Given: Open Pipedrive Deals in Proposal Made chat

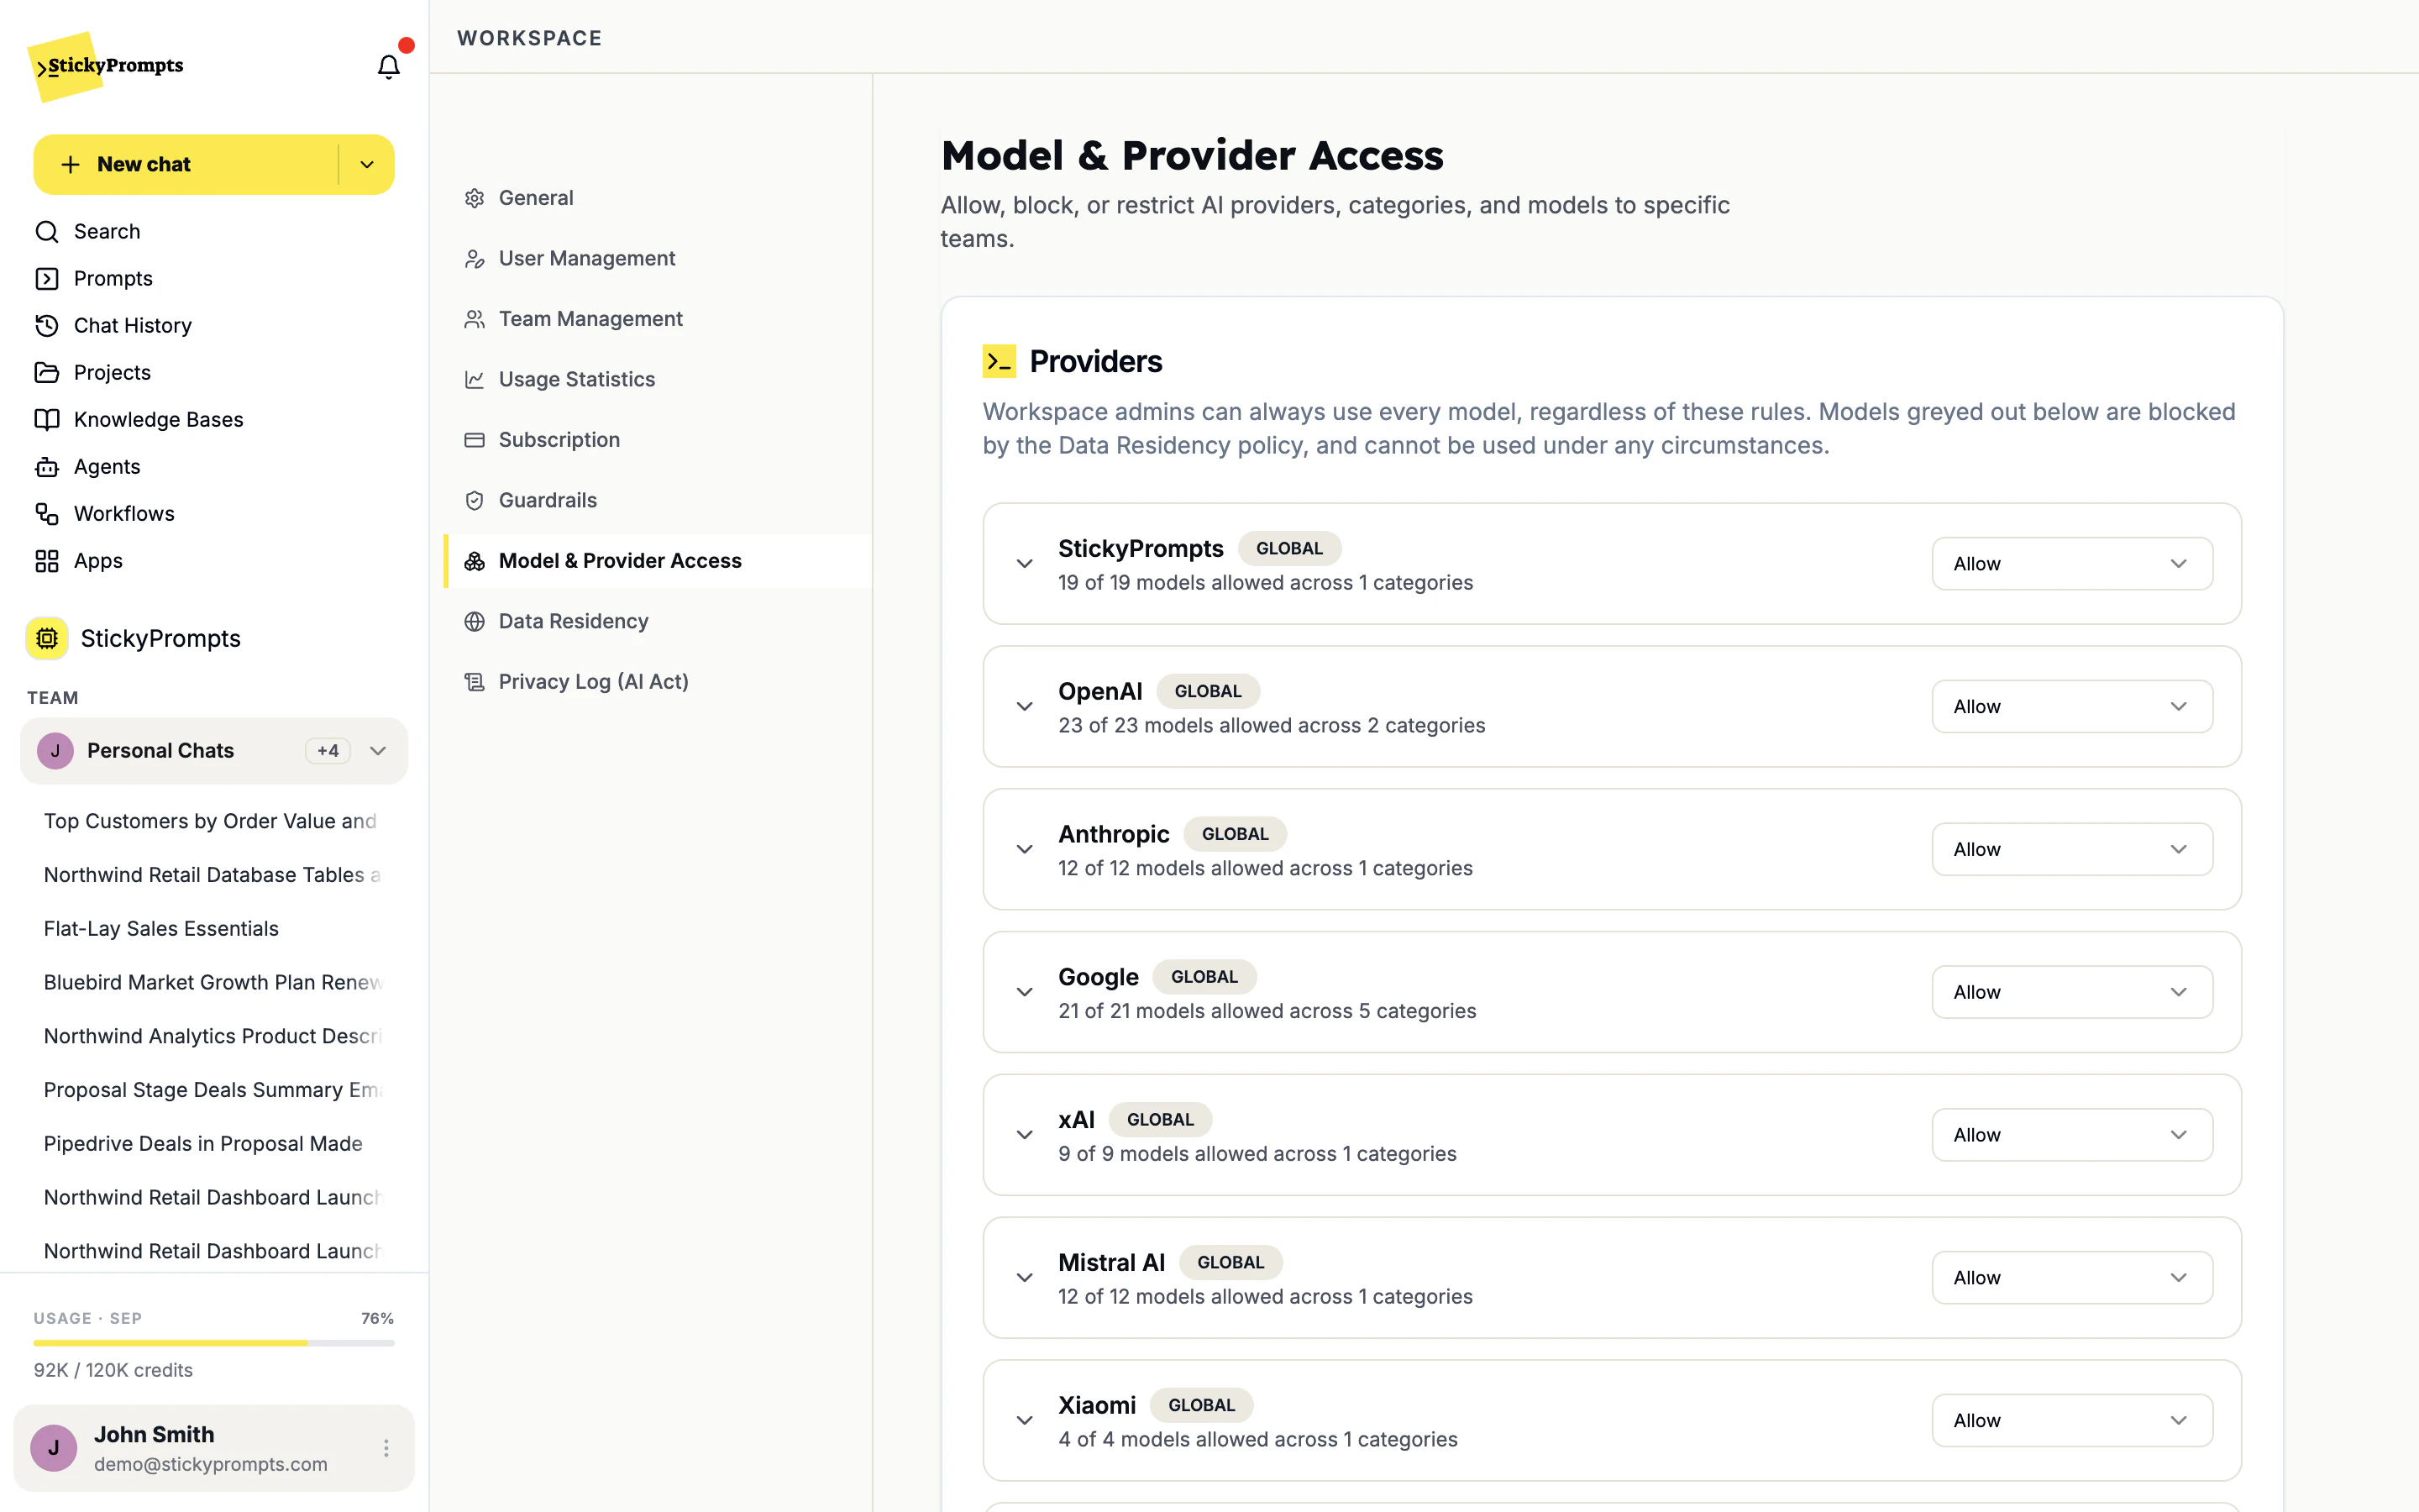Looking at the screenshot, I should [x=203, y=1144].
